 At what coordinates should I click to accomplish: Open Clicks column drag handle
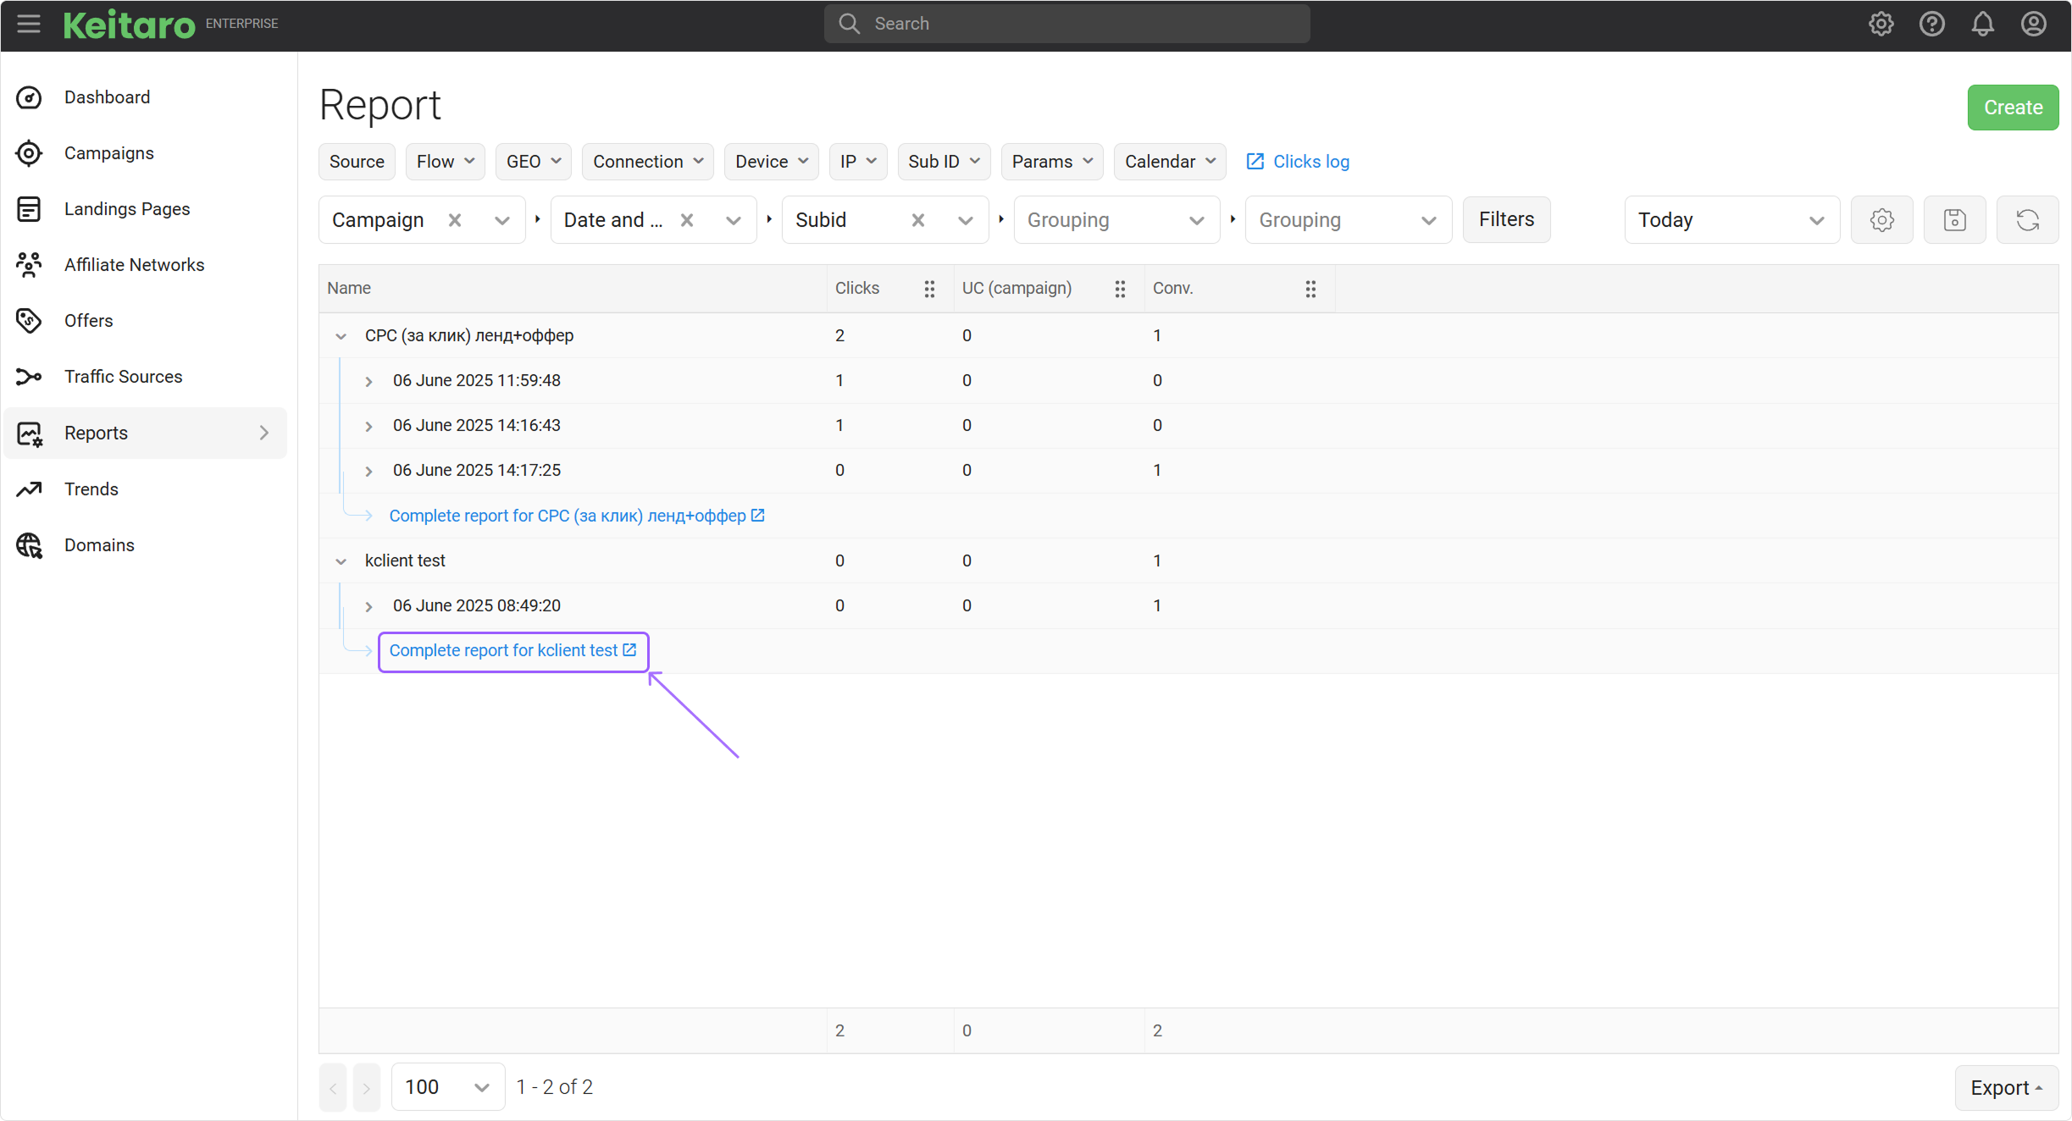tap(929, 289)
